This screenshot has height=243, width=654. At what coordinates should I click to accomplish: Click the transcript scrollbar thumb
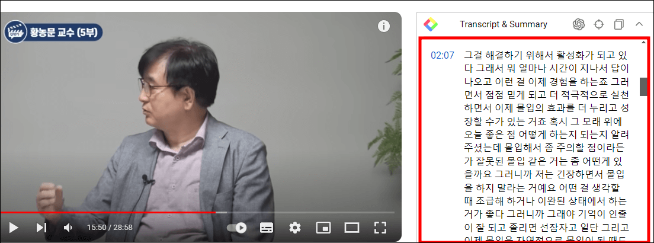pyautogui.click(x=643, y=87)
